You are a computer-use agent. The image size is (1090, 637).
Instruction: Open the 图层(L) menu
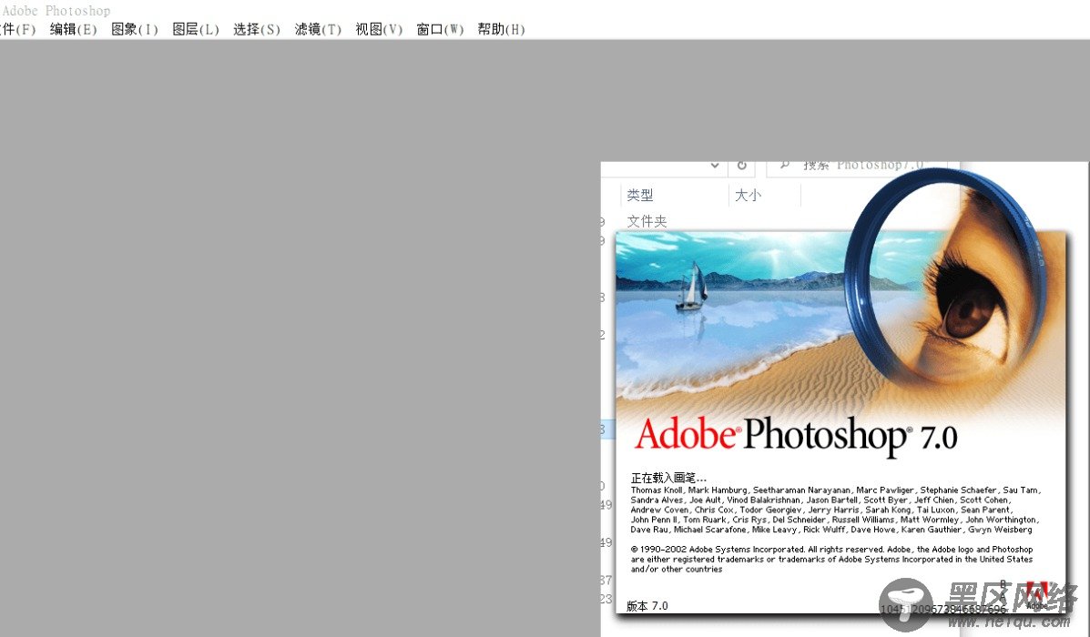pyautogui.click(x=196, y=29)
